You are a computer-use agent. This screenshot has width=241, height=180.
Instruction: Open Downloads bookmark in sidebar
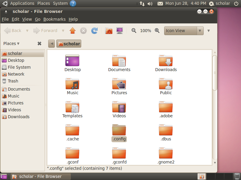click(x=23, y=117)
